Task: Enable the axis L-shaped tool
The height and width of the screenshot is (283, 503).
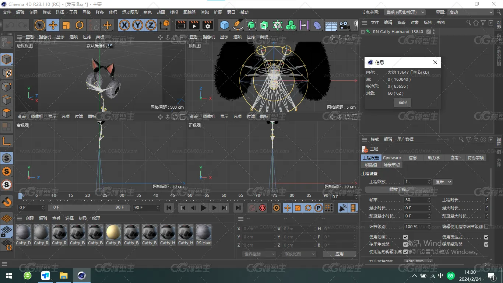Action: tap(7, 141)
